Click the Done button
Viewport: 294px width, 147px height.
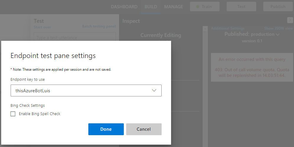pyautogui.click(x=106, y=129)
